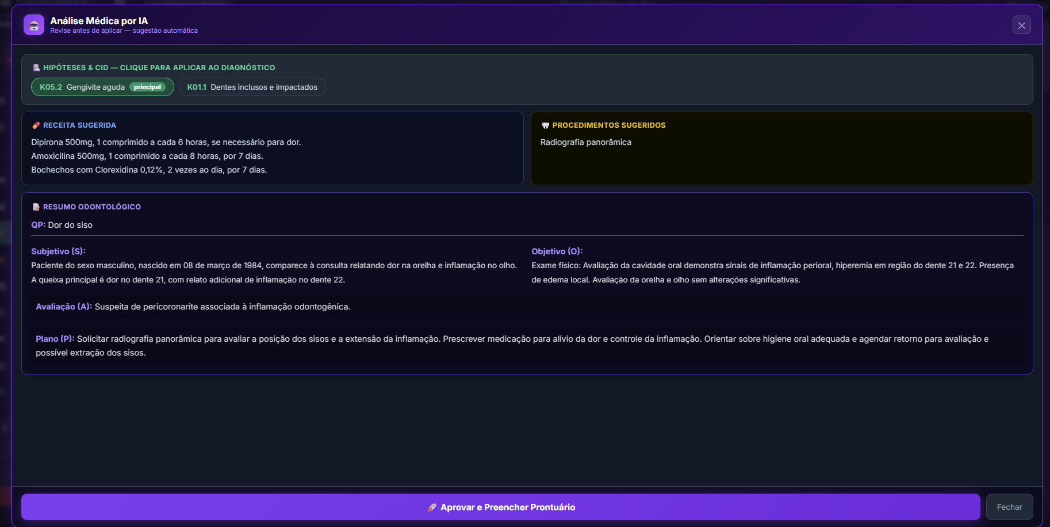Click the Objetivo (O) heading
This screenshot has height=527, width=1050.
tap(557, 251)
